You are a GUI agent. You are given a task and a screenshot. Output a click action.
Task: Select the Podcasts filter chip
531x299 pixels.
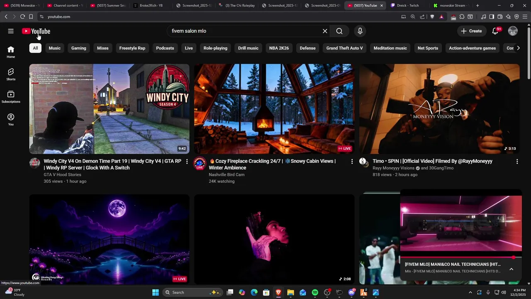tap(165, 48)
